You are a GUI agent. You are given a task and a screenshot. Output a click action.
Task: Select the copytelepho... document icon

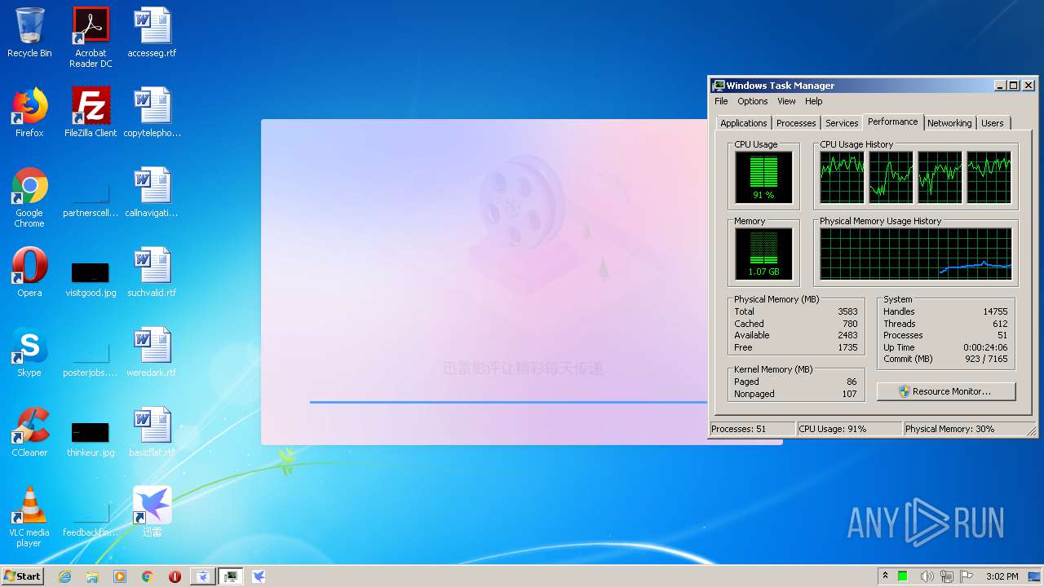pyautogui.click(x=152, y=113)
